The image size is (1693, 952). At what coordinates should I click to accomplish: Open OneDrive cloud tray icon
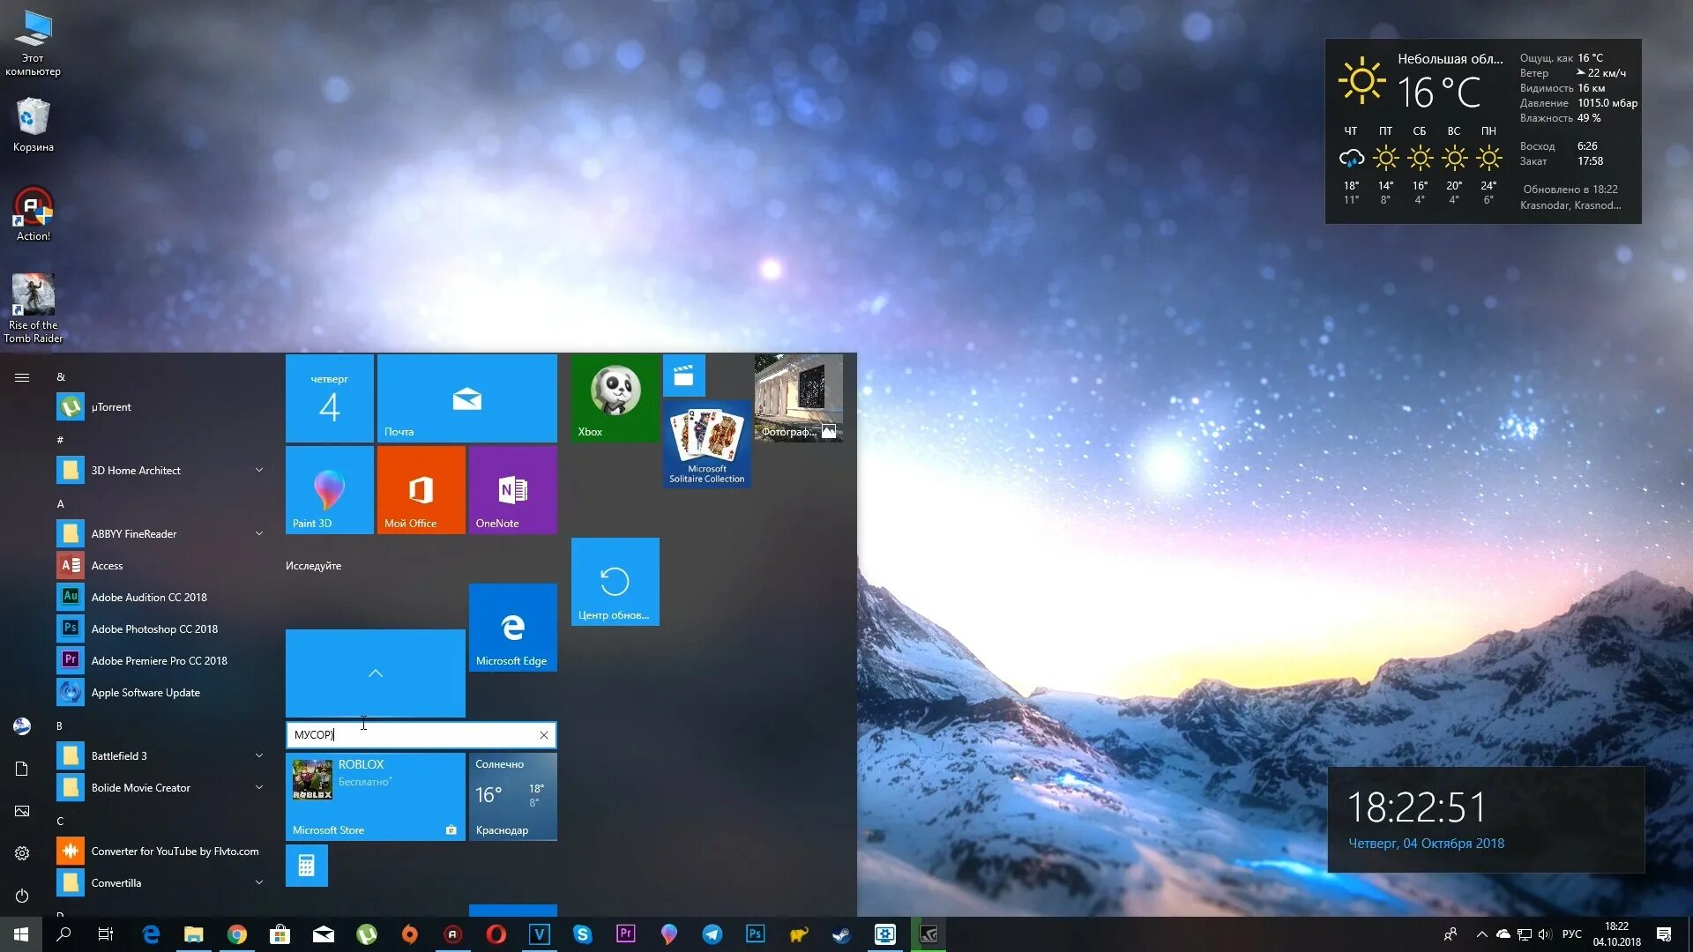(1503, 934)
